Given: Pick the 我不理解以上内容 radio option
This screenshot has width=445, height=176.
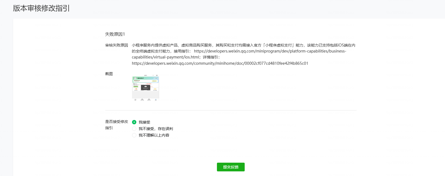Looking at the screenshot, I should pos(134,135).
